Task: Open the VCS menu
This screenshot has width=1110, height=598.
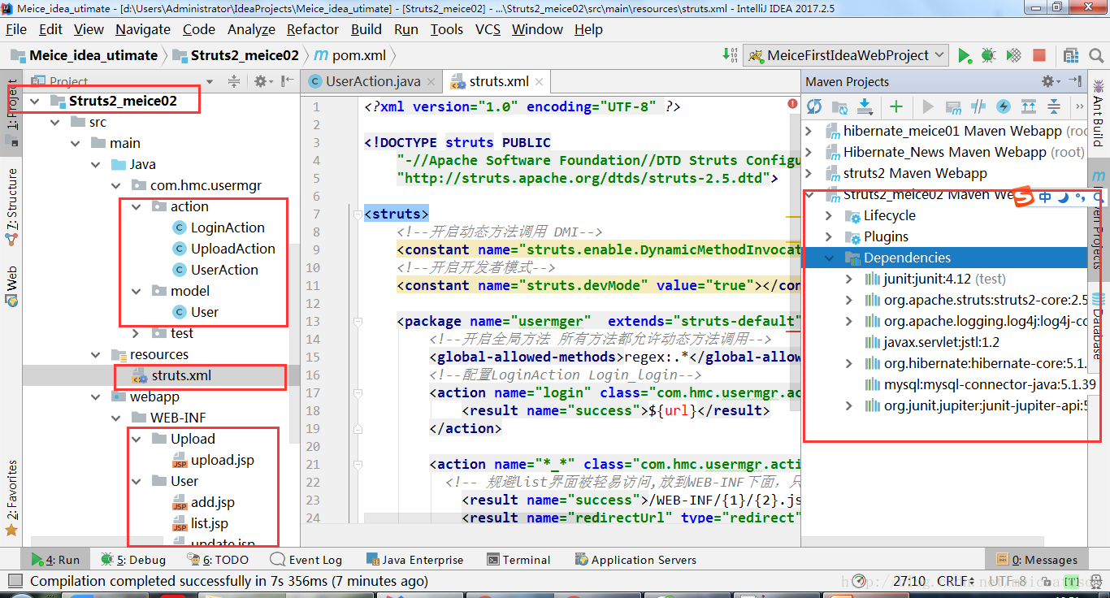Action: coord(488,29)
